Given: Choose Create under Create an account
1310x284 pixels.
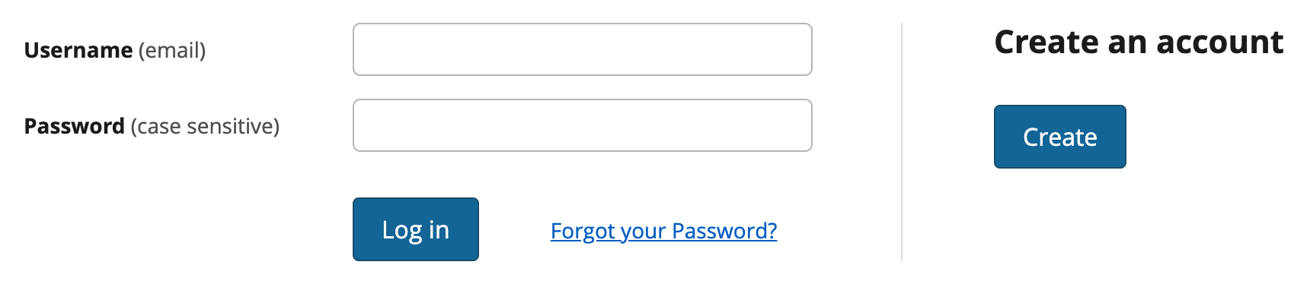Looking at the screenshot, I should click(x=1060, y=137).
